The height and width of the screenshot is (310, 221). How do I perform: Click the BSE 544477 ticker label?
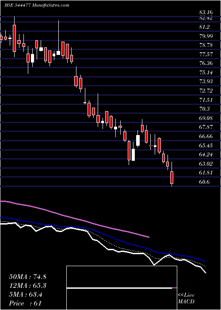click(x=17, y=5)
